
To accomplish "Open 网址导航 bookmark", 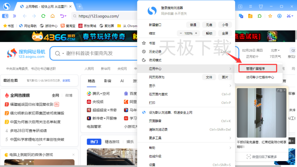I will coord(28,26).
